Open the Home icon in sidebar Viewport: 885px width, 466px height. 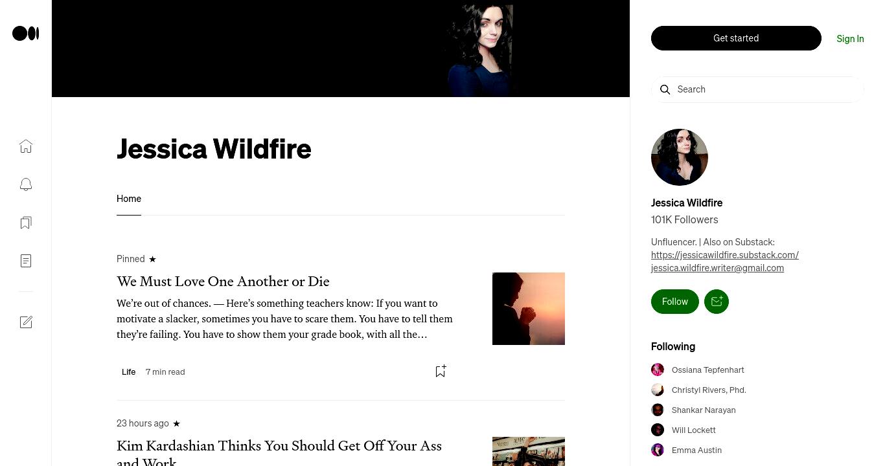26,146
